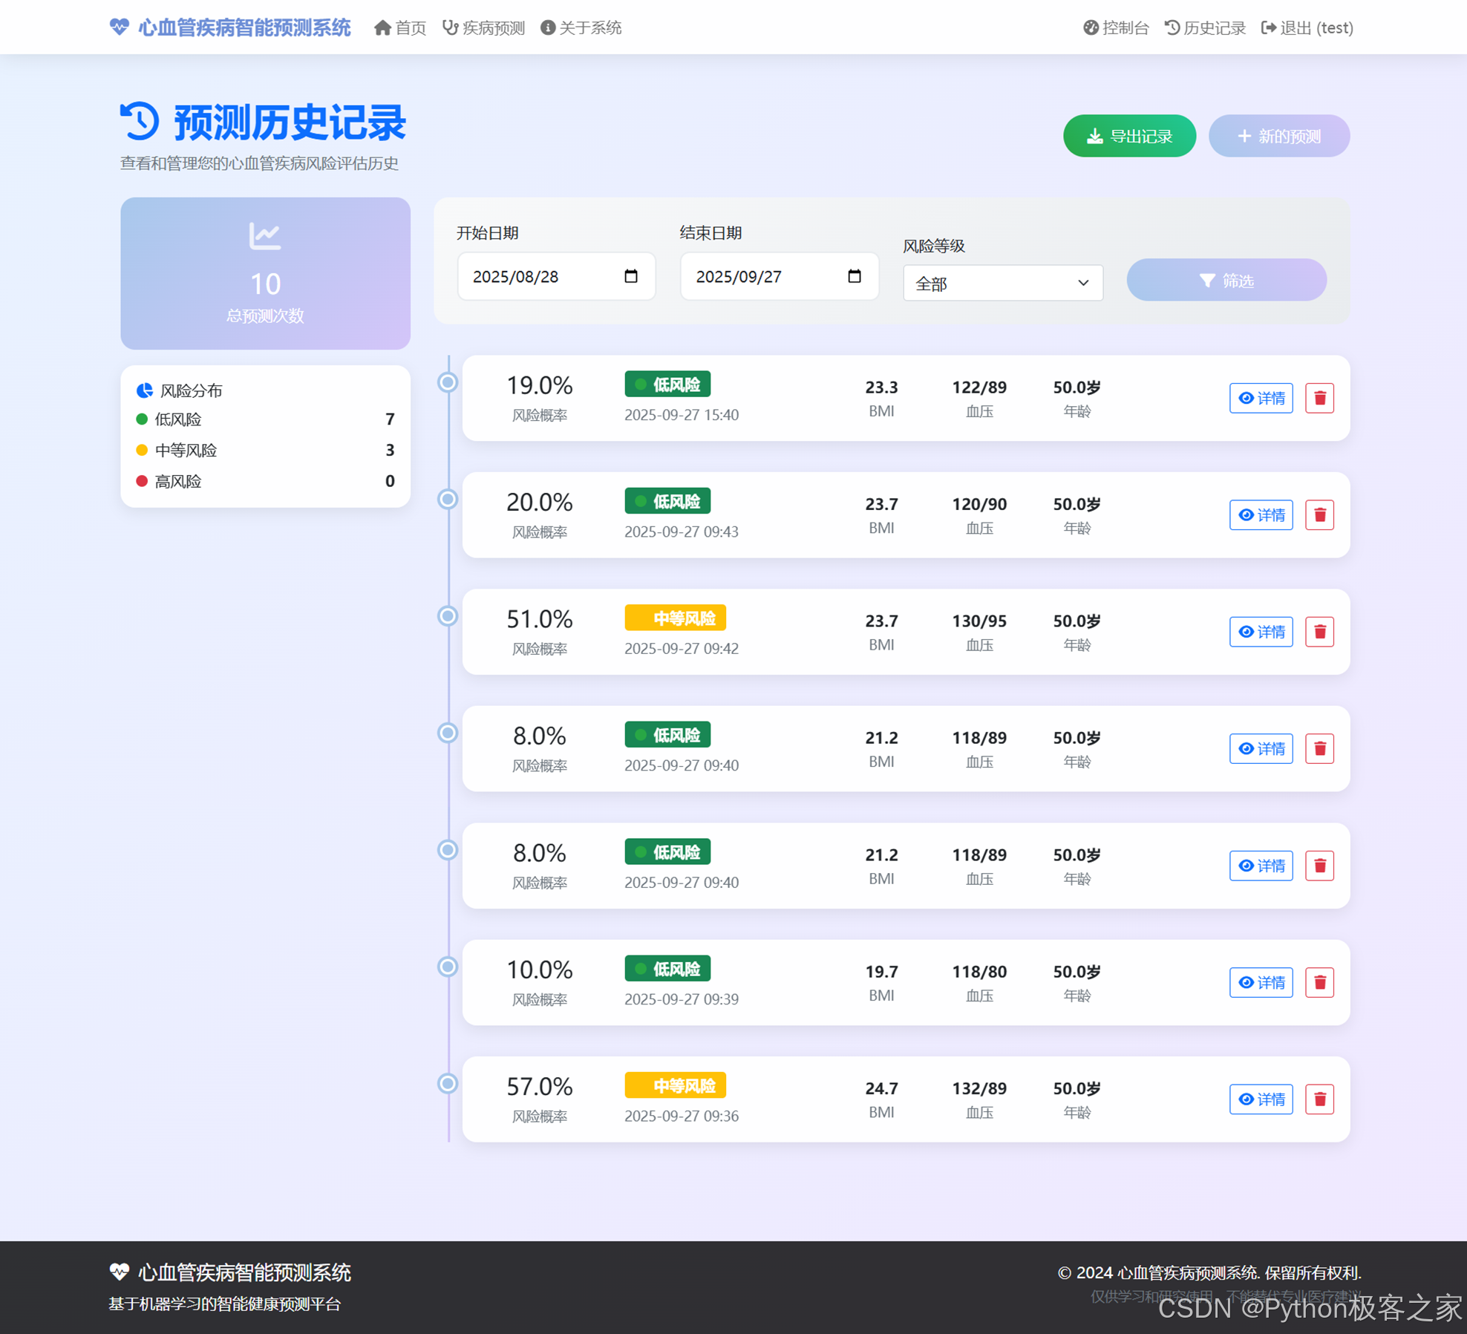Apply the 筛选 filter button

click(1226, 280)
